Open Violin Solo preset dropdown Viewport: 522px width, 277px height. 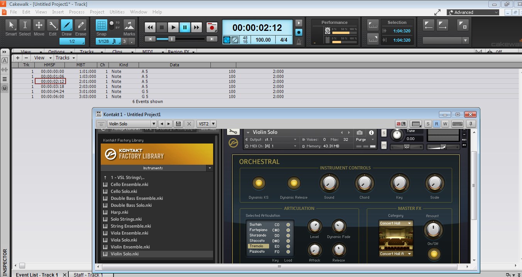tap(154, 124)
